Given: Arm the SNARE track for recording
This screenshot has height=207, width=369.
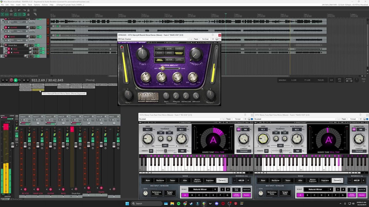Looking at the screenshot, I should 9,52.
